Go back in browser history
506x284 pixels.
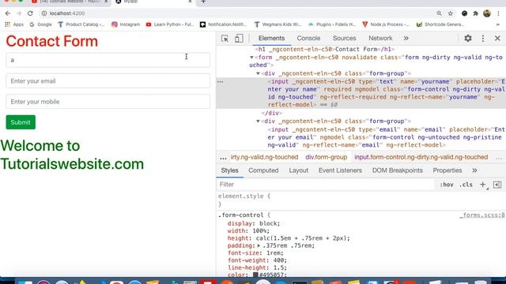click(8, 13)
